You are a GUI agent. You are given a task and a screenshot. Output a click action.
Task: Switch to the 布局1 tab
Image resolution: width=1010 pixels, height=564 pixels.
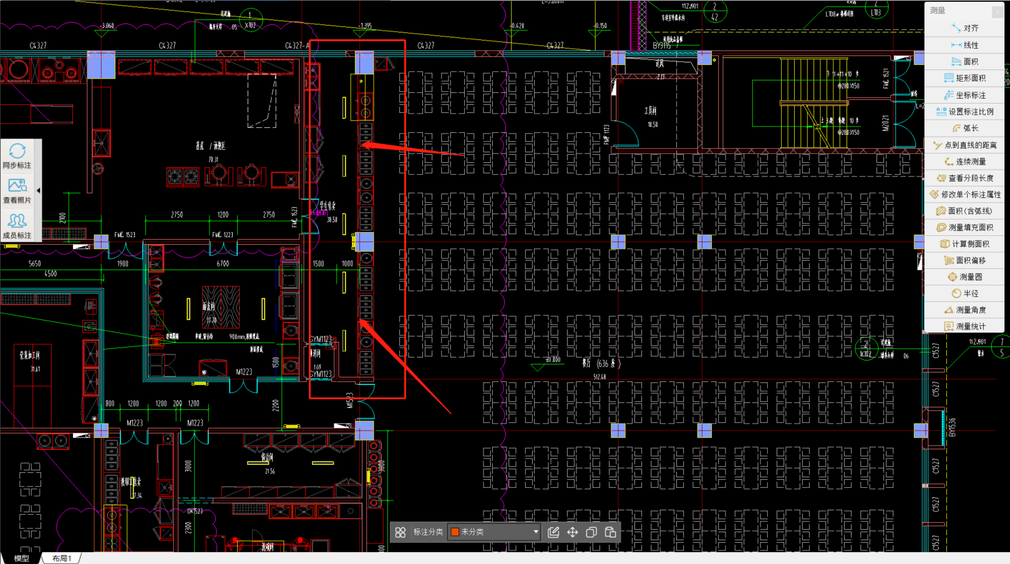click(x=62, y=558)
